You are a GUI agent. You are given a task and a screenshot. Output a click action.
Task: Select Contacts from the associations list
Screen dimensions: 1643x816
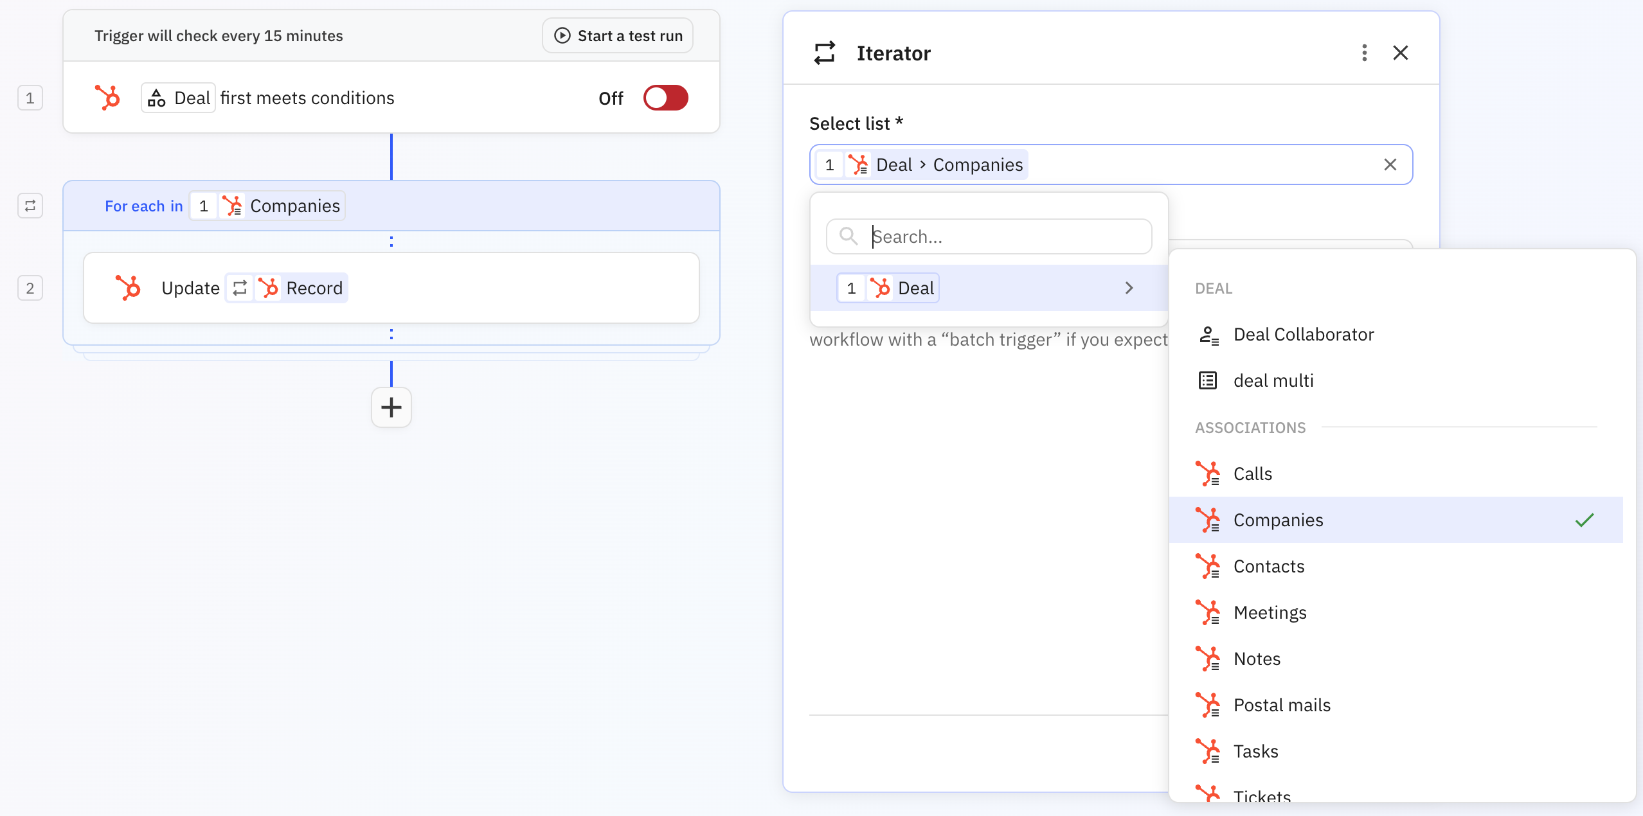1268,566
